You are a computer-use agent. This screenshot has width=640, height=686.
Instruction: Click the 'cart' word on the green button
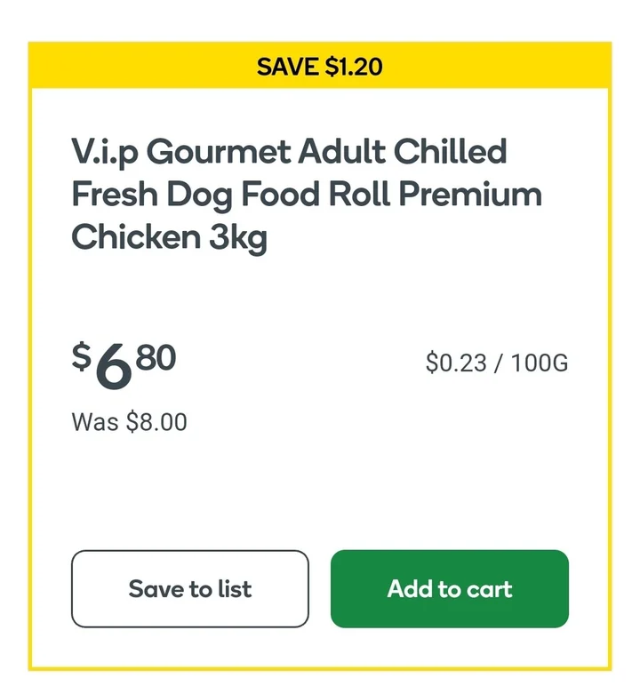click(489, 588)
